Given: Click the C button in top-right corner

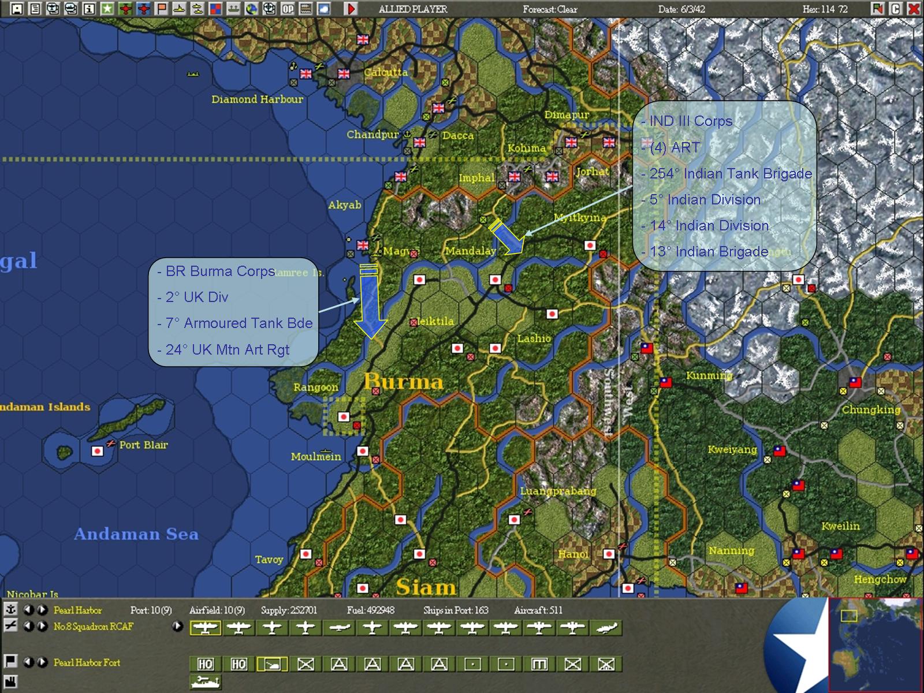Looking at the screenshot, I should (x=896, y=9).
